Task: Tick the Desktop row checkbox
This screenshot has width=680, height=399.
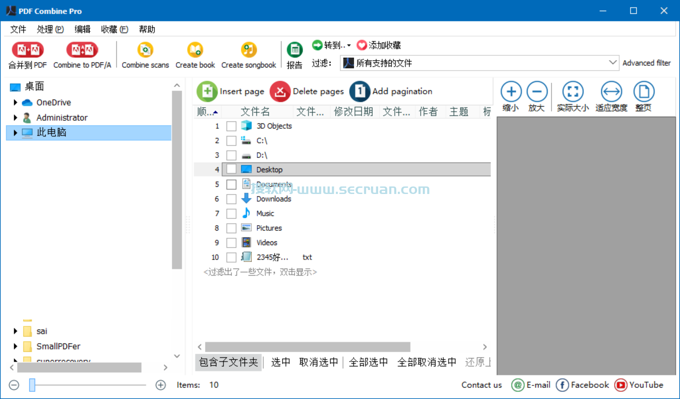Action: click(x=231, y=170)
